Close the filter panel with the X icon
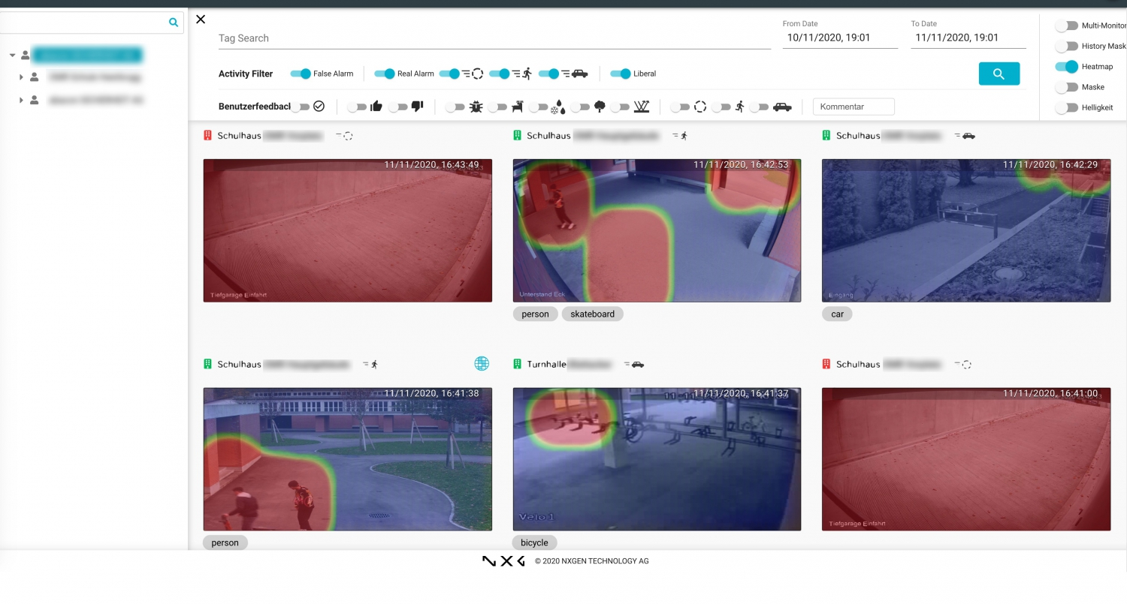Viewport: 1127px width, 604px height. [x=201, y=20]
